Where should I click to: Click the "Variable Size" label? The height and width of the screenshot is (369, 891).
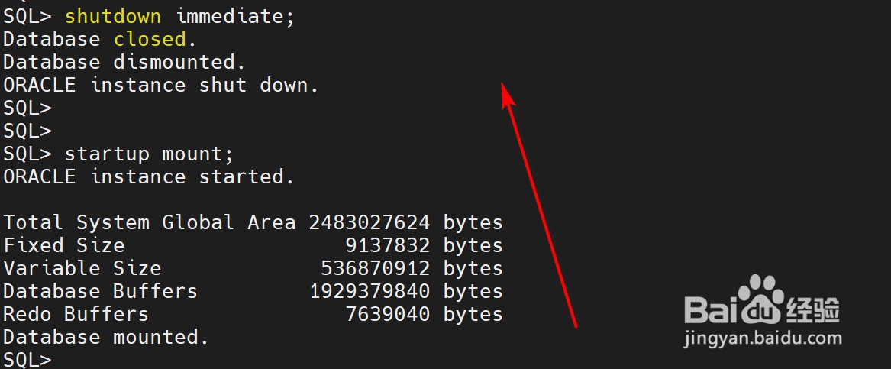(x=82, y=268)
